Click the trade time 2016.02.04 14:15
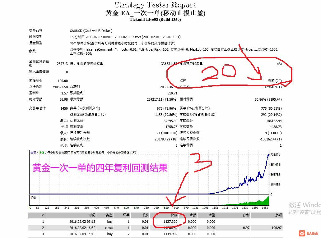This screenshot has width=321, height=238. [x=82, y=234]
